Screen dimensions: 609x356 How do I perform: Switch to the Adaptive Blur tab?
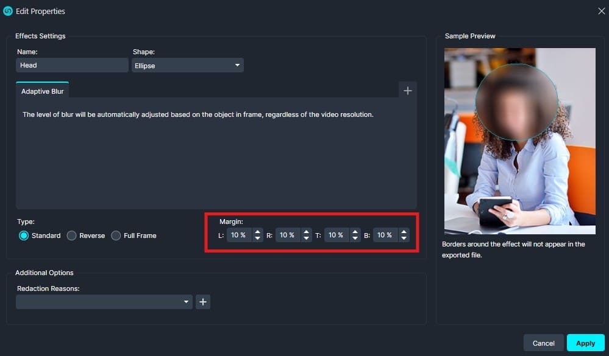pyautogui.click(x=42, y=91)
